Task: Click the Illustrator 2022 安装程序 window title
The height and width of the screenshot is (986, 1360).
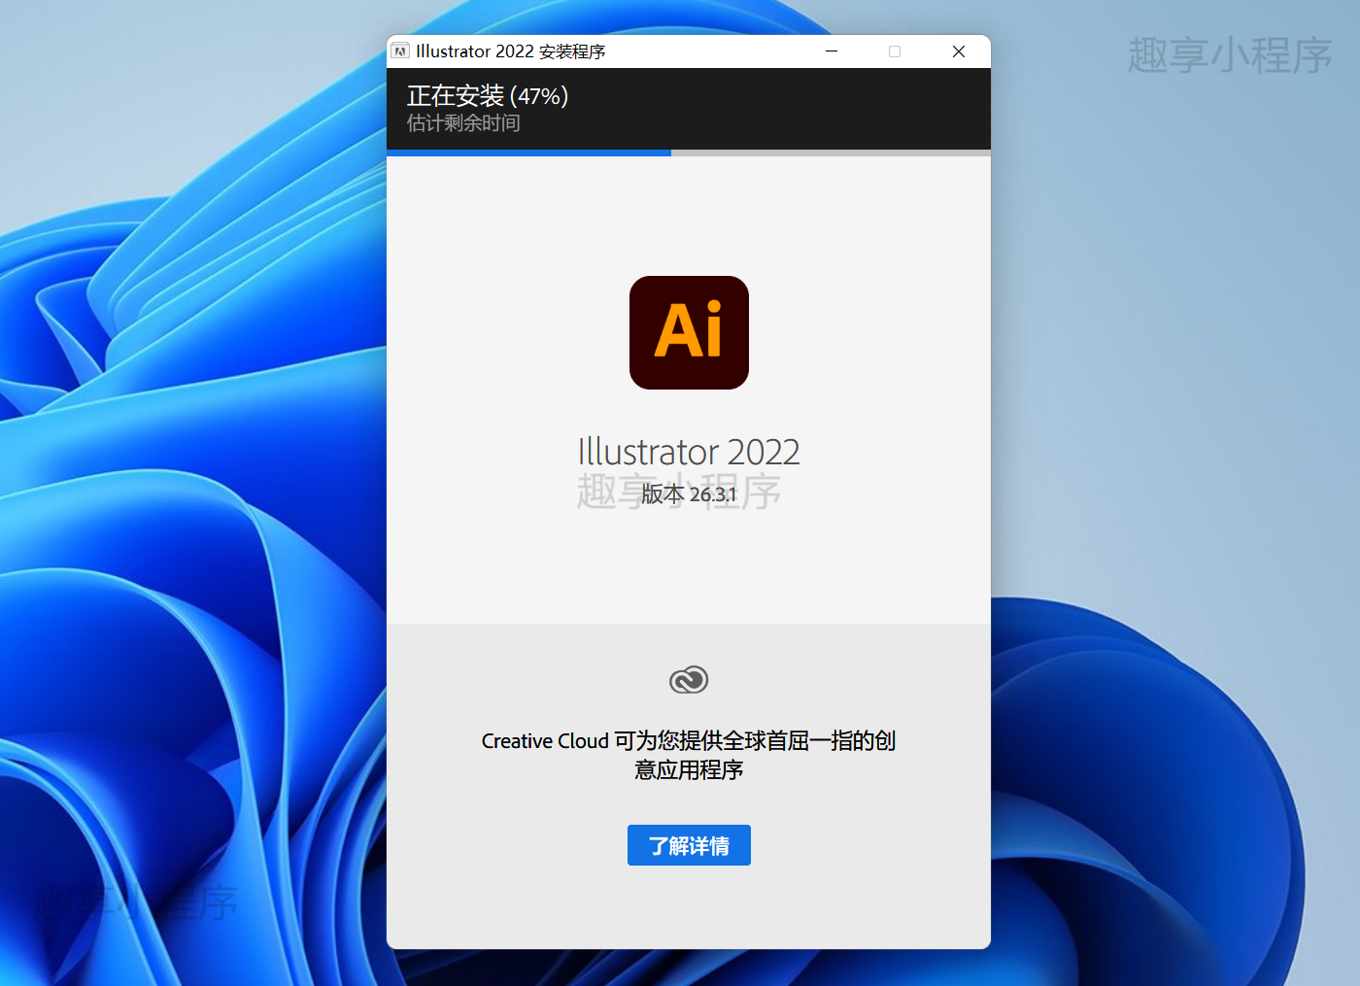Action: [x=510, y=51]
